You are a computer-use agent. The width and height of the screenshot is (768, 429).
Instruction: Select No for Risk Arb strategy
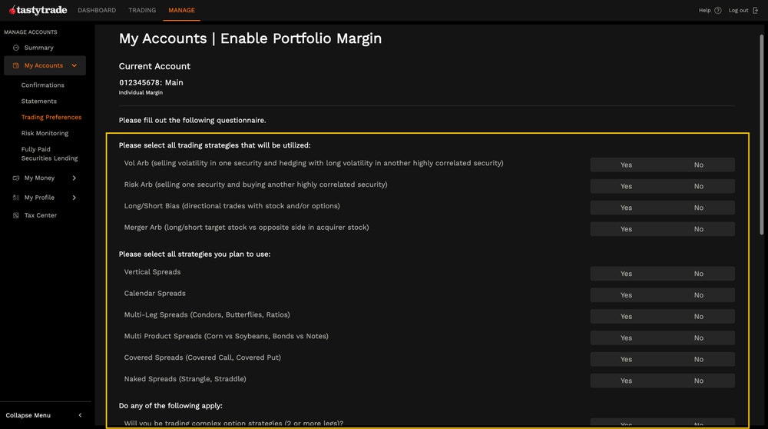[x=698, y=186]
